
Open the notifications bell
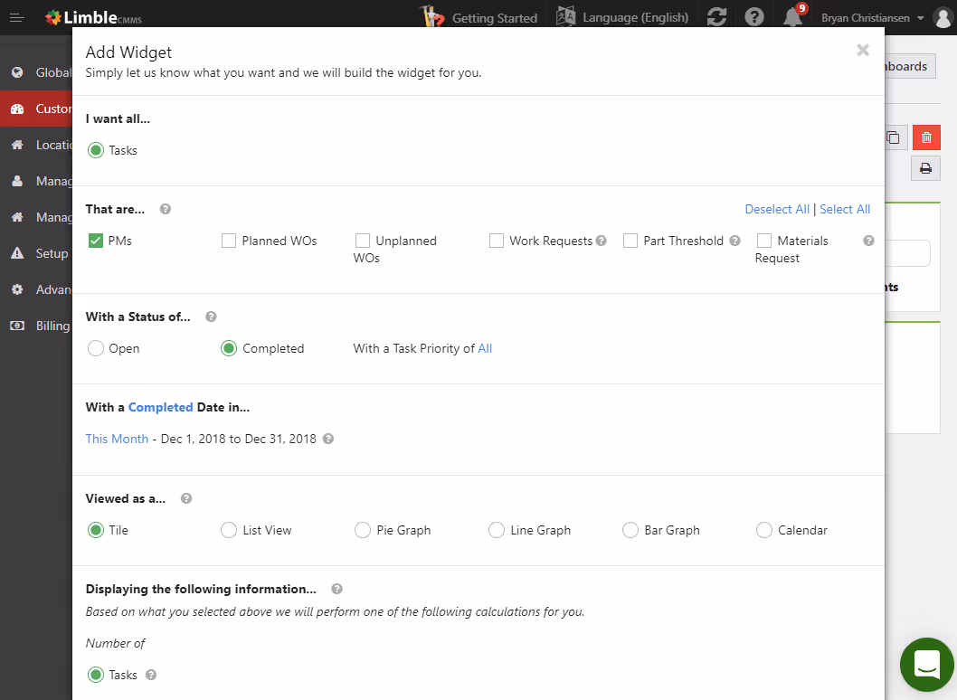[791, 17]
